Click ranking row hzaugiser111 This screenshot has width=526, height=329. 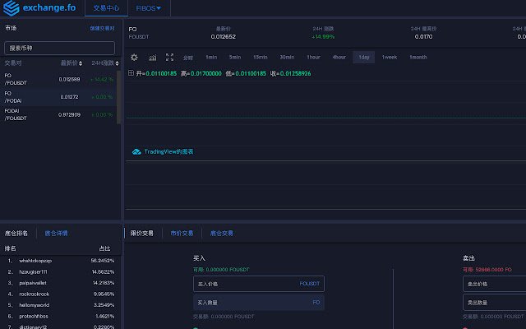tap(60, 271)
